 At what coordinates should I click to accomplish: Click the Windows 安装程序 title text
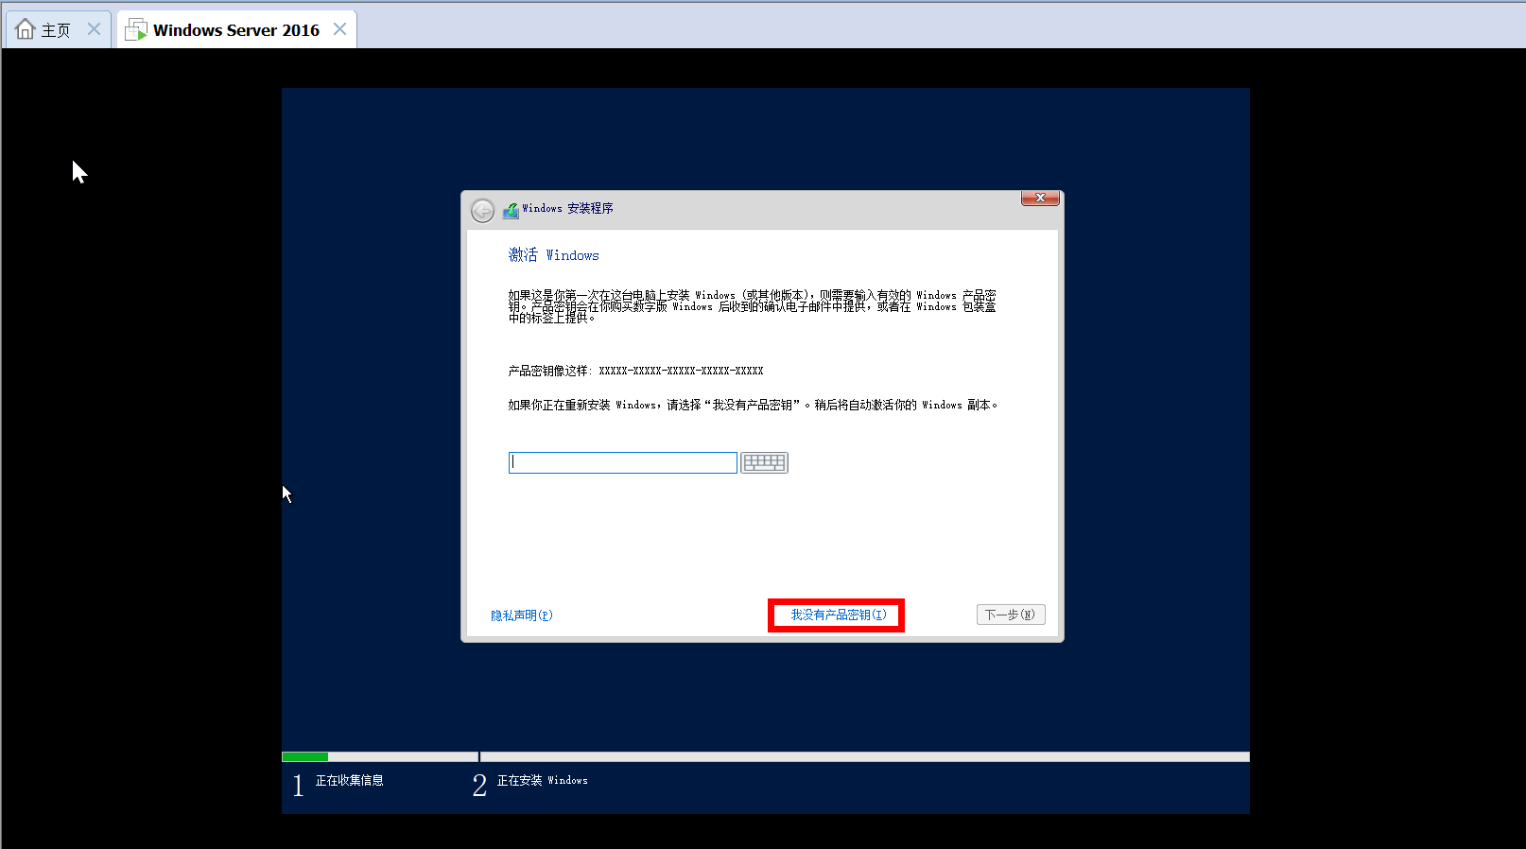(x=567, y=209)
